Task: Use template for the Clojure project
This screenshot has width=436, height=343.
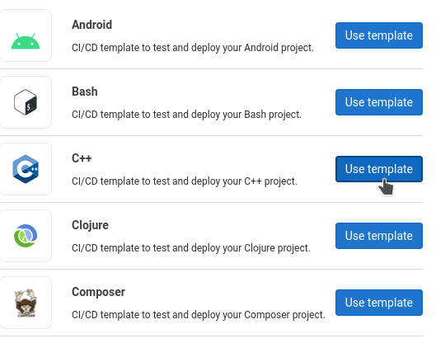Action: click(x=379, y=236)
